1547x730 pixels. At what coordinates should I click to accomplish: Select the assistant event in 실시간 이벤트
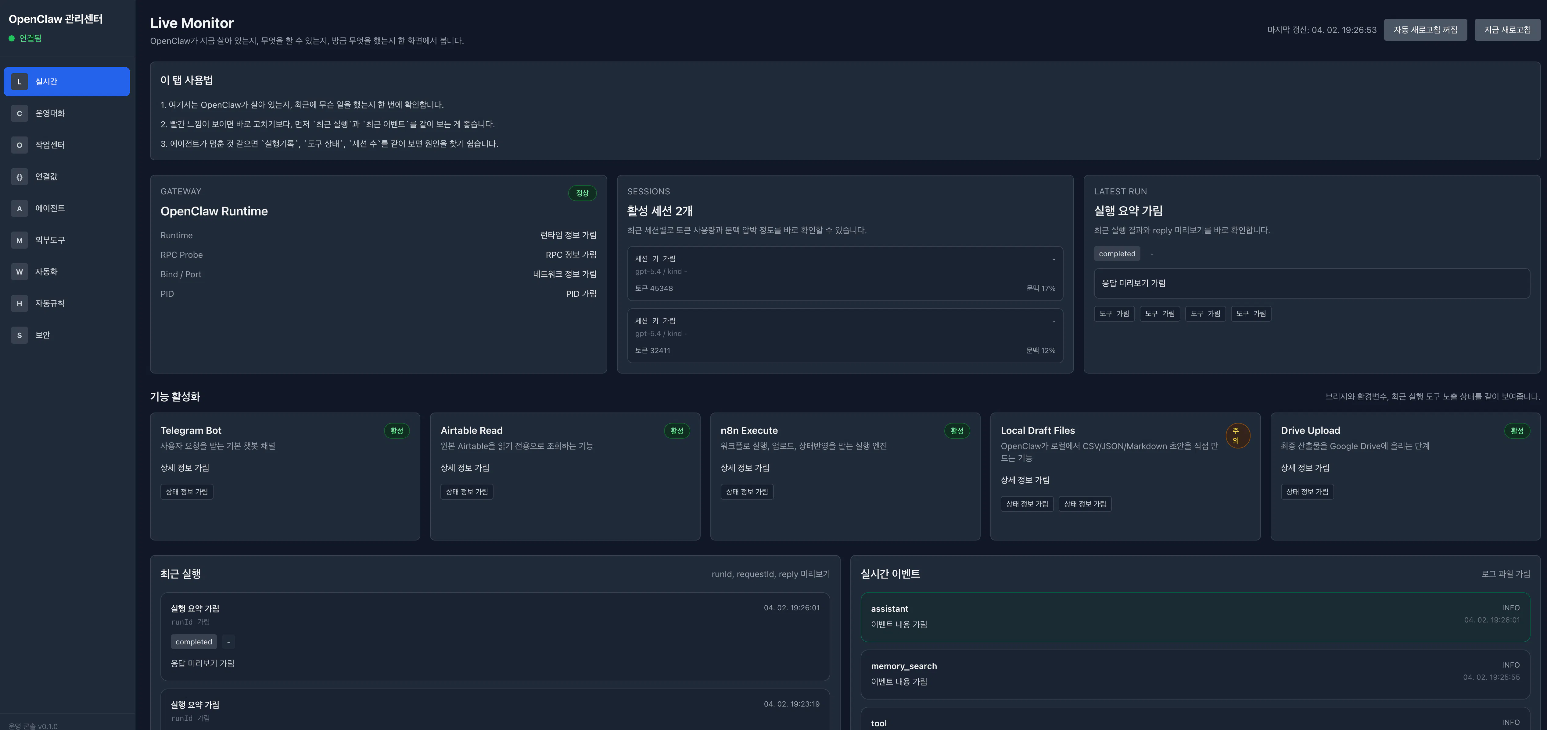point(1194,617)
